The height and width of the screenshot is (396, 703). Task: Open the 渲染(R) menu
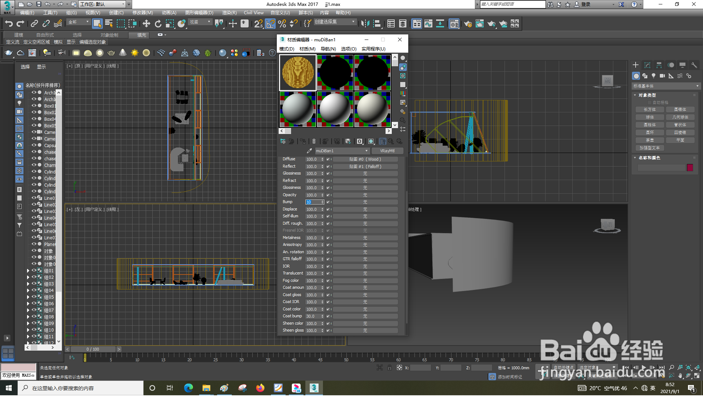point(229,13)
